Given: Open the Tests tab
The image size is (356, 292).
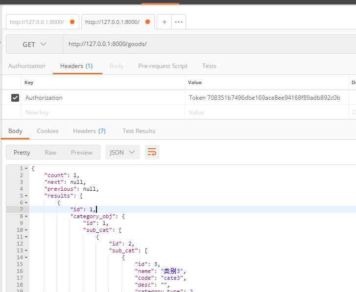Looking at the screenshot, I should (209, 66).
